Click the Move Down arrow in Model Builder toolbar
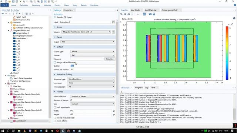 [13, 14]
